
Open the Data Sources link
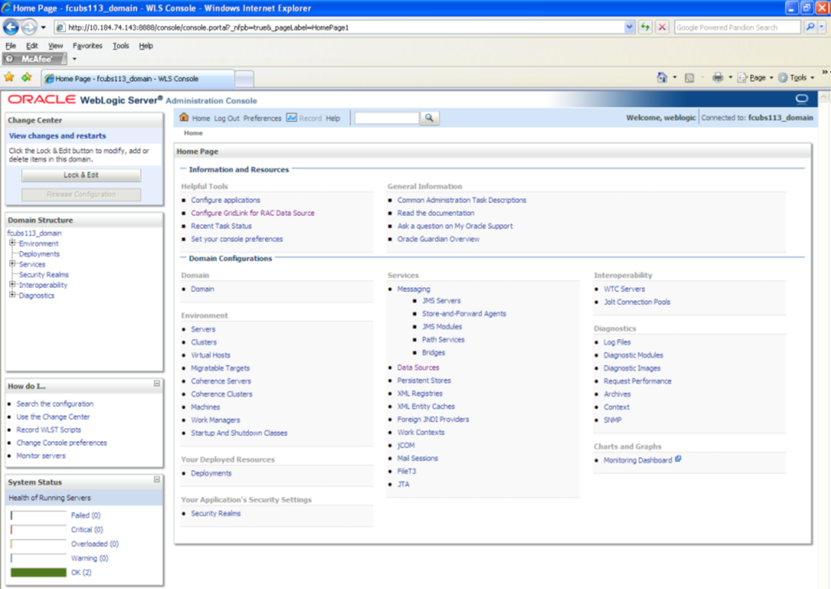[418, 367]
